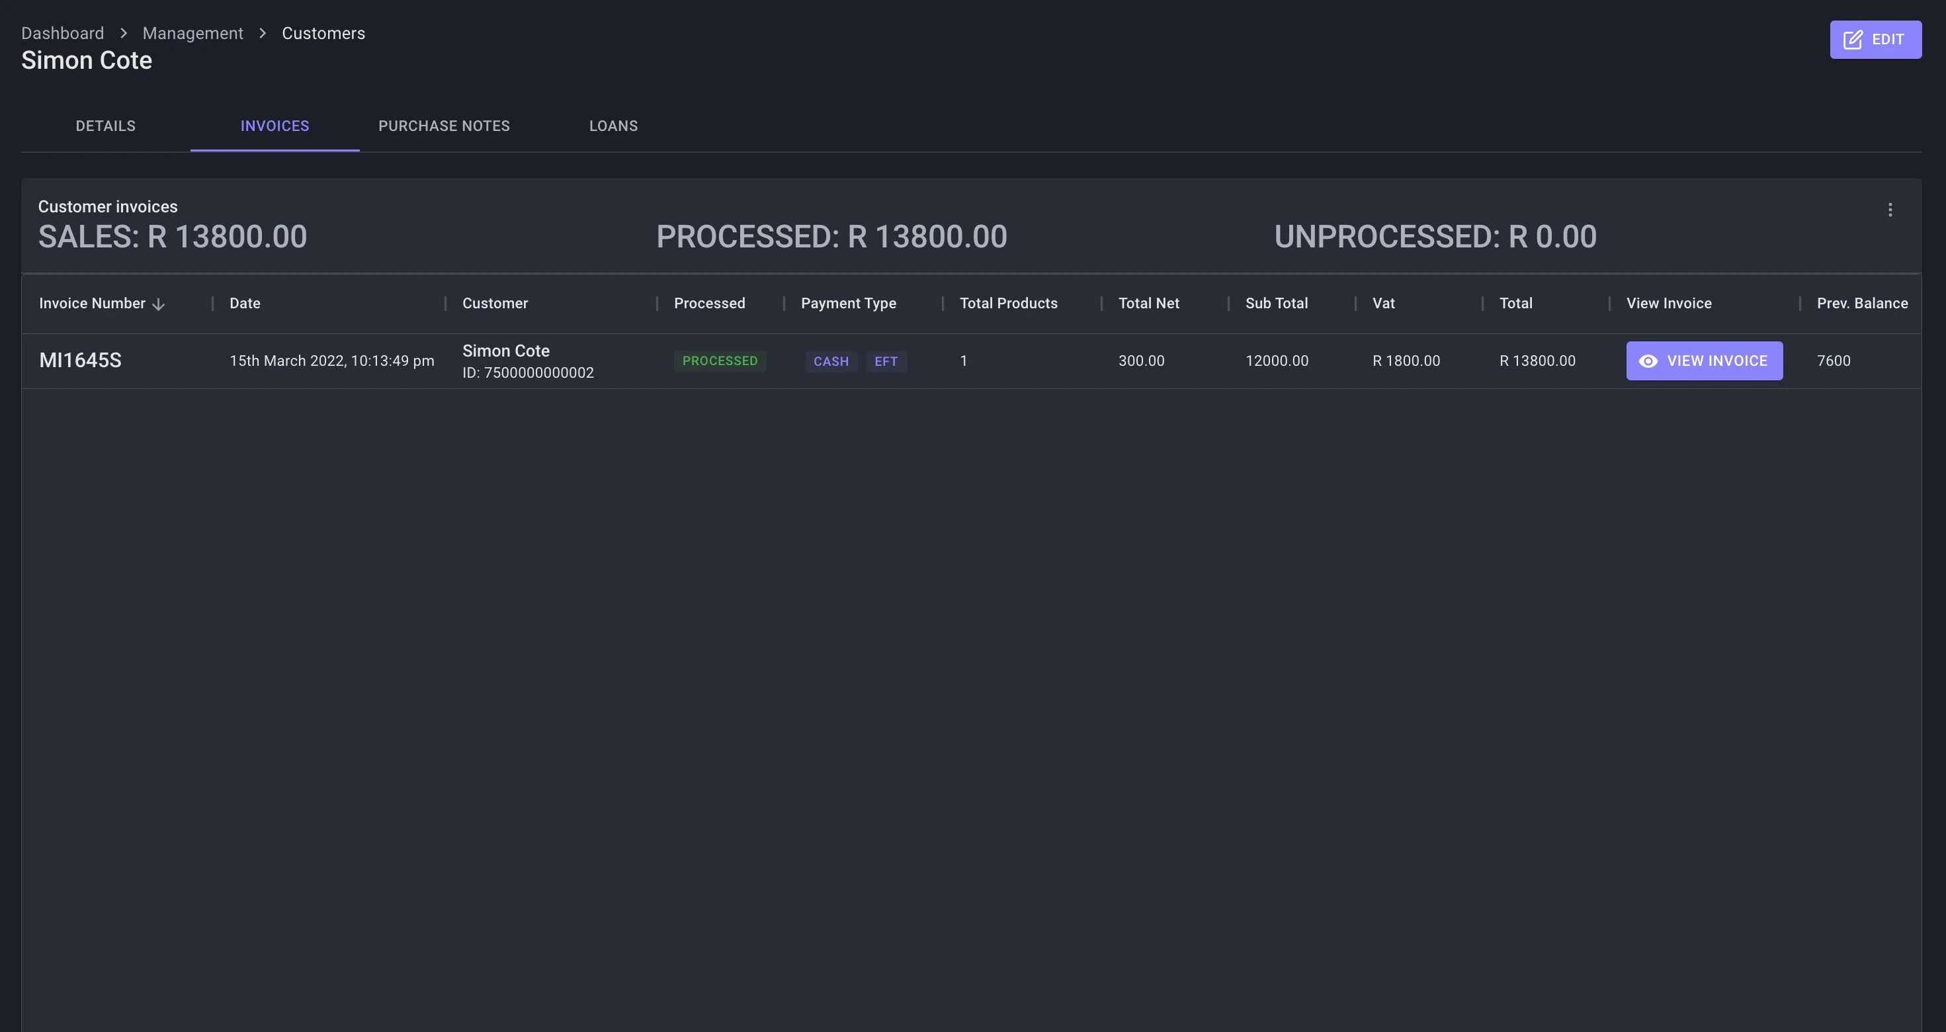Click the green PROCESSED status badge
Image resolution: width=1946 pixels, height=1032 pixels.
(x=719, y=361)
